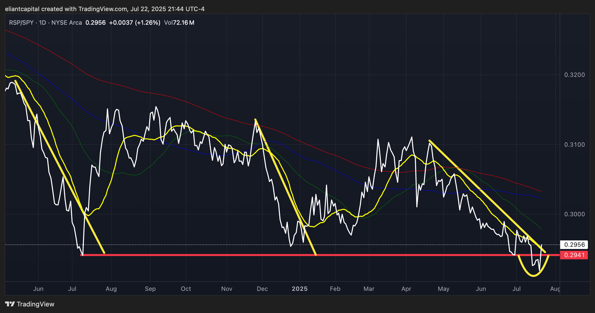The image size is (595, 313).
Task: Click the TradingView logo icon
Action: tap(10, 304)
